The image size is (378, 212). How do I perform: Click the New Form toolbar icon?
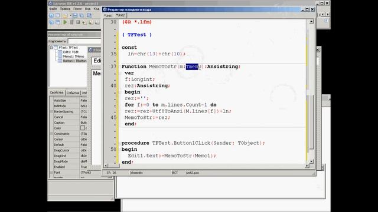pos(57,16)
